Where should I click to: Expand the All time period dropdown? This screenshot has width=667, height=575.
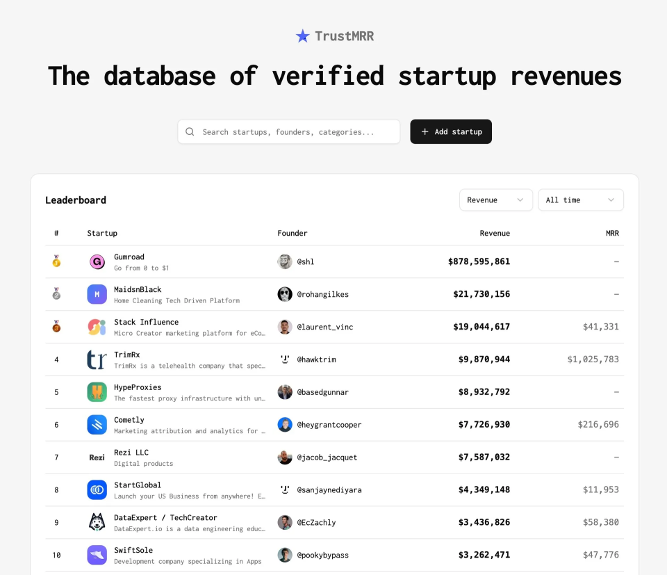pyautogui.click(x=580, y=200)
